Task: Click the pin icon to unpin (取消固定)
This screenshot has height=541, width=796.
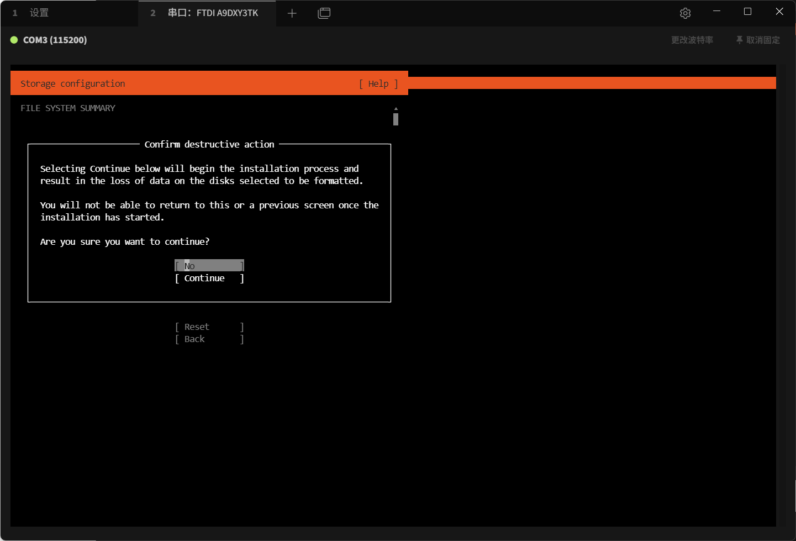Action: pyautogui.click(x=740, y=40)
